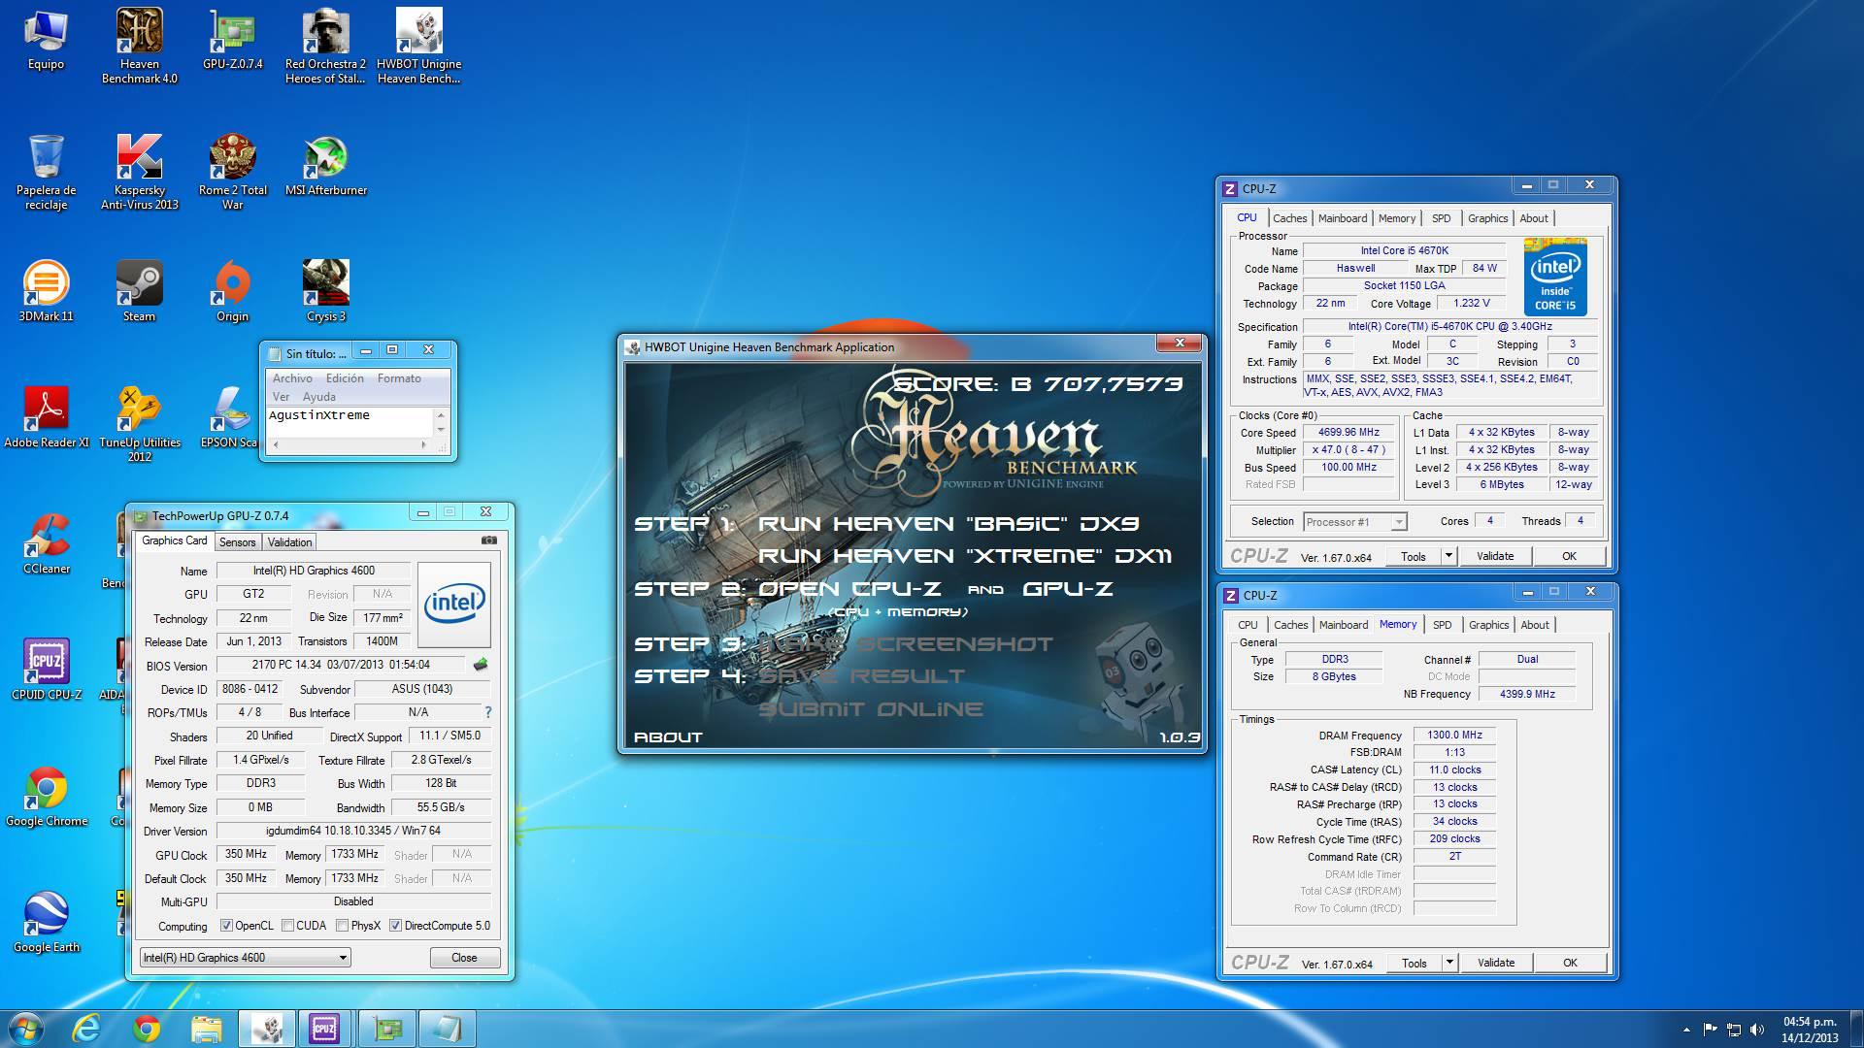Toggle the OpenCL checkbox in GPU-Z

pos(226,926)
